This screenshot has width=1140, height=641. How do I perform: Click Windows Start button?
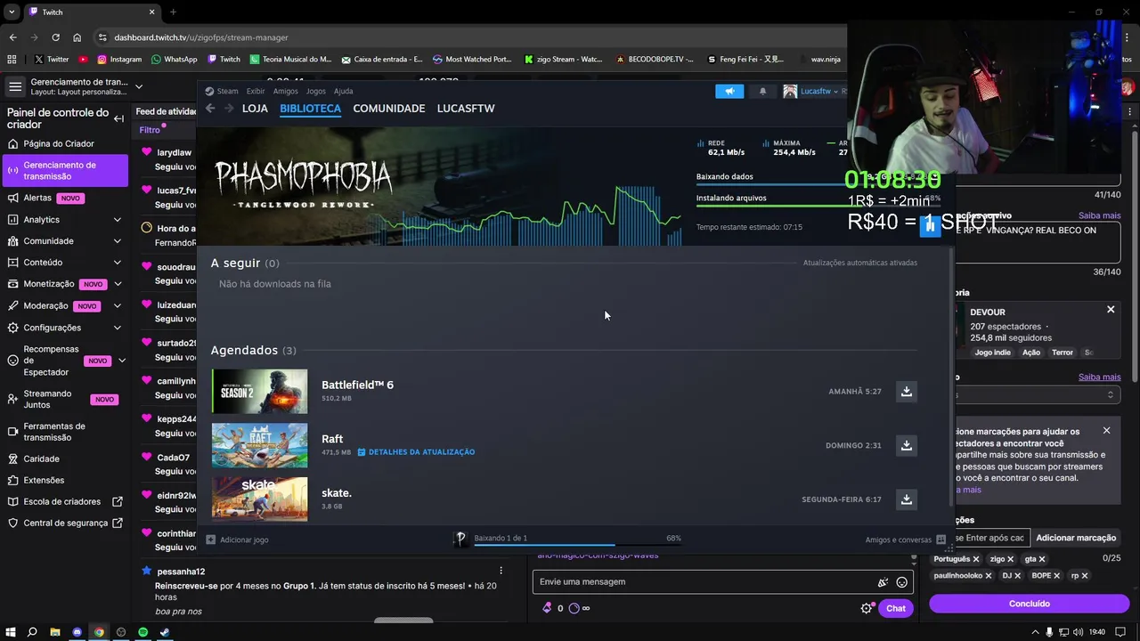pos(10,632)
